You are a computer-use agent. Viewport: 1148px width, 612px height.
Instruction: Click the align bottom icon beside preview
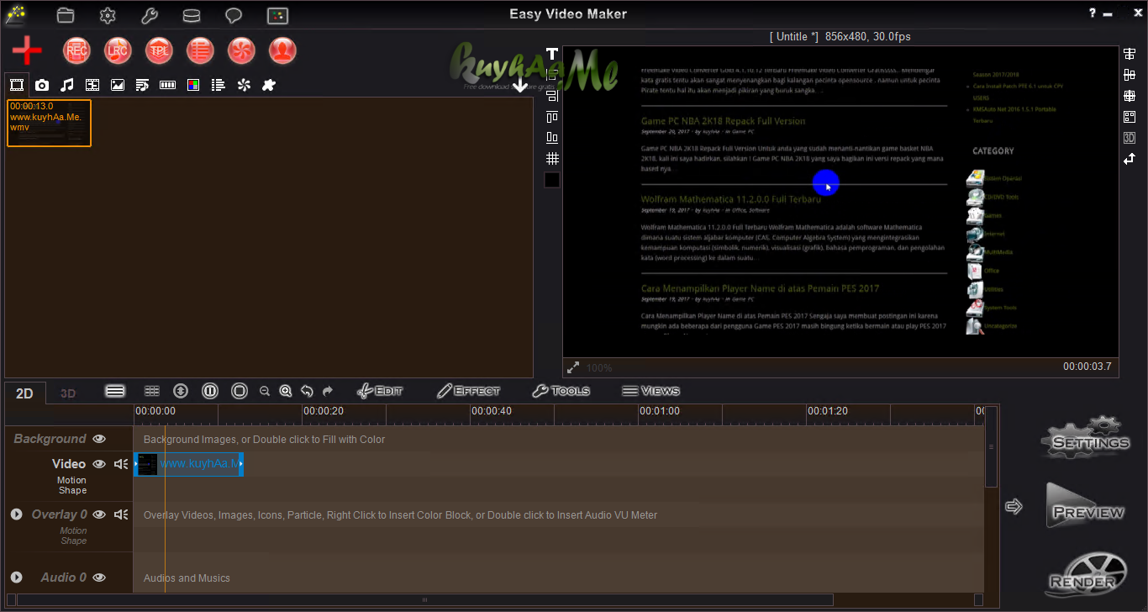coord(552,137)
